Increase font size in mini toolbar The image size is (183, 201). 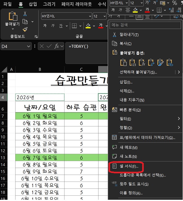click(x=147, y=2)
